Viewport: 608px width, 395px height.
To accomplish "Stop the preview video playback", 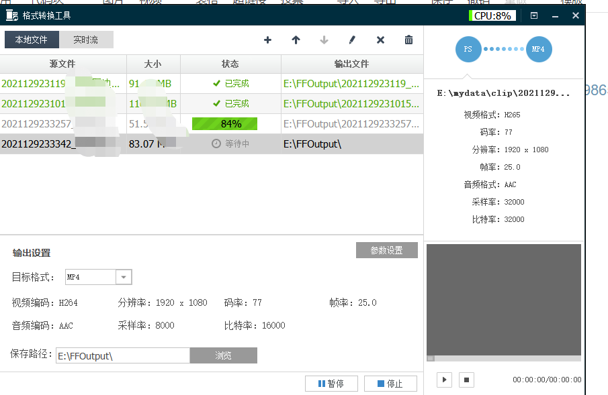I will point(466,380).
